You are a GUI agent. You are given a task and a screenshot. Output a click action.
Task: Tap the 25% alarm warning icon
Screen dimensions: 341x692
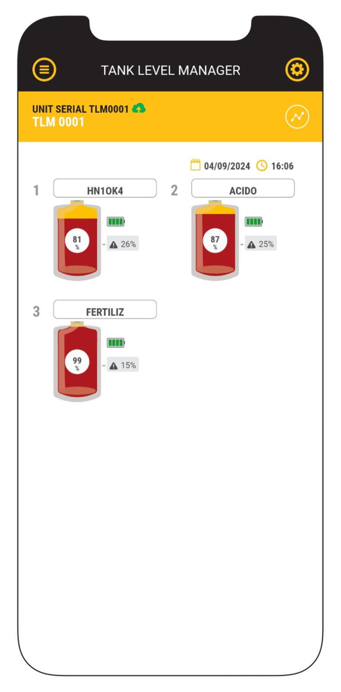pyautogui.click(x=251, y=244)
